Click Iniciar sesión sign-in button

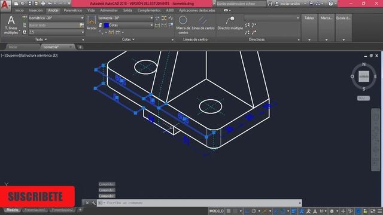click(290, 4)
